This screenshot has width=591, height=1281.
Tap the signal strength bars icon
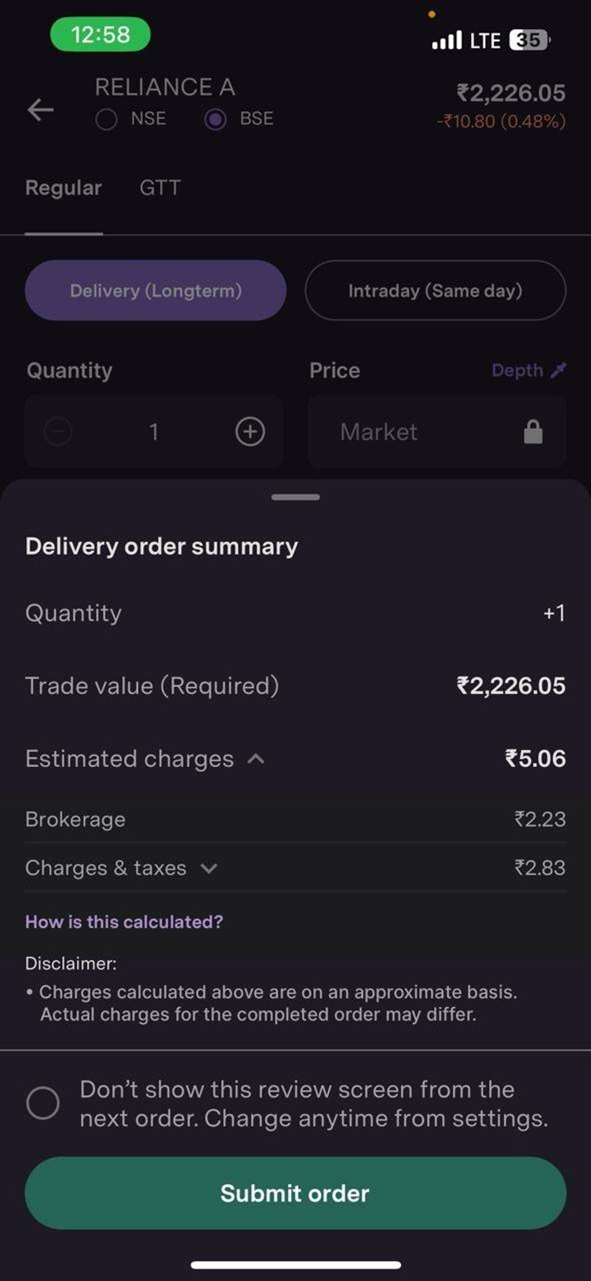pyautogui.click(x=447, y=40)
